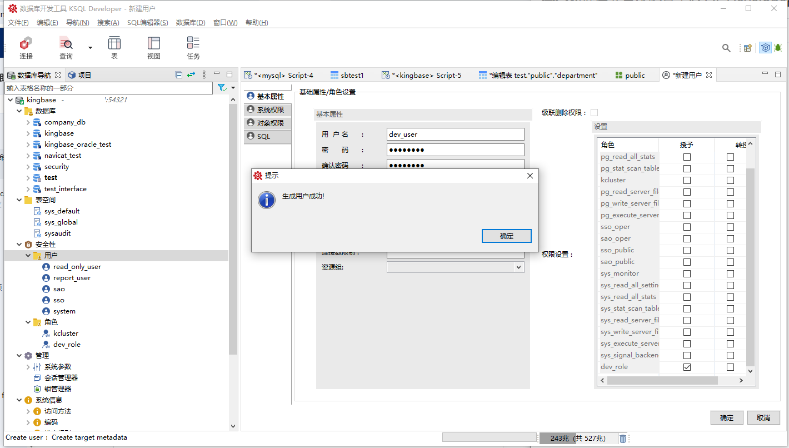Open the 查询 query tool
This screenshot has height=448, width=789.
66,48
